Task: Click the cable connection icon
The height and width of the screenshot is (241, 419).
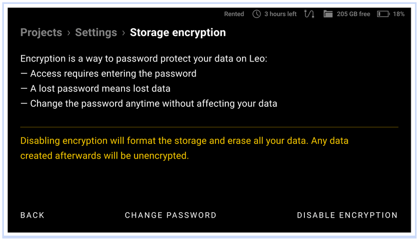Action: tap(309, 14)
